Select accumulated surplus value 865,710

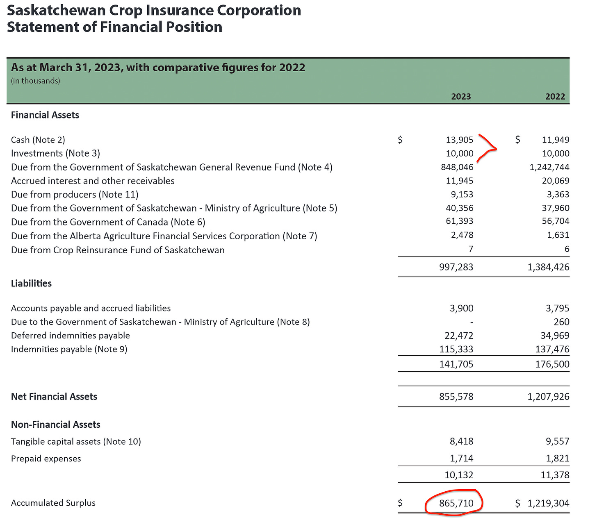(456, 503)
